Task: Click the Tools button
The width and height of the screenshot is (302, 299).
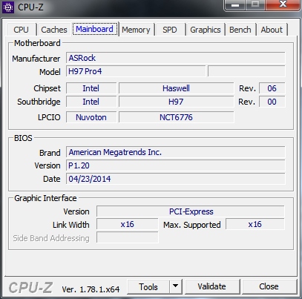Action: tap(148, 286)
